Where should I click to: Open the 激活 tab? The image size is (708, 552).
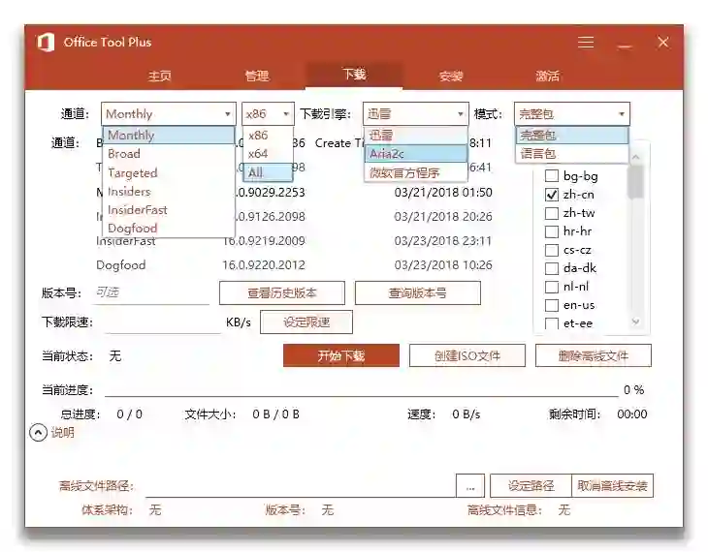(547, 76)
